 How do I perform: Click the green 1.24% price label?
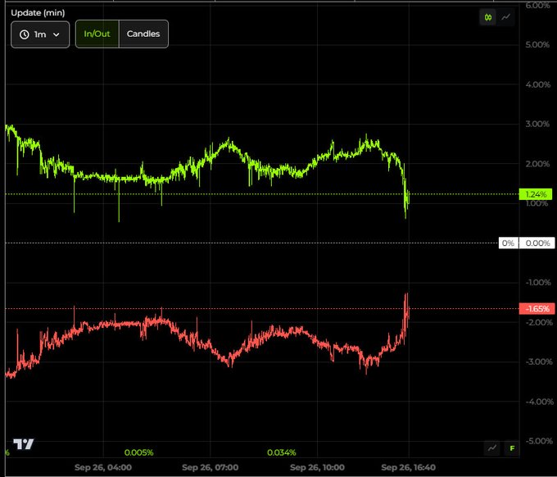pyautogui.click(x=536, y=194)
